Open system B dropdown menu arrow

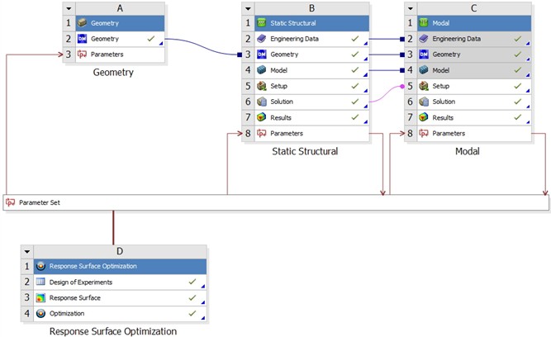[248, 8]
